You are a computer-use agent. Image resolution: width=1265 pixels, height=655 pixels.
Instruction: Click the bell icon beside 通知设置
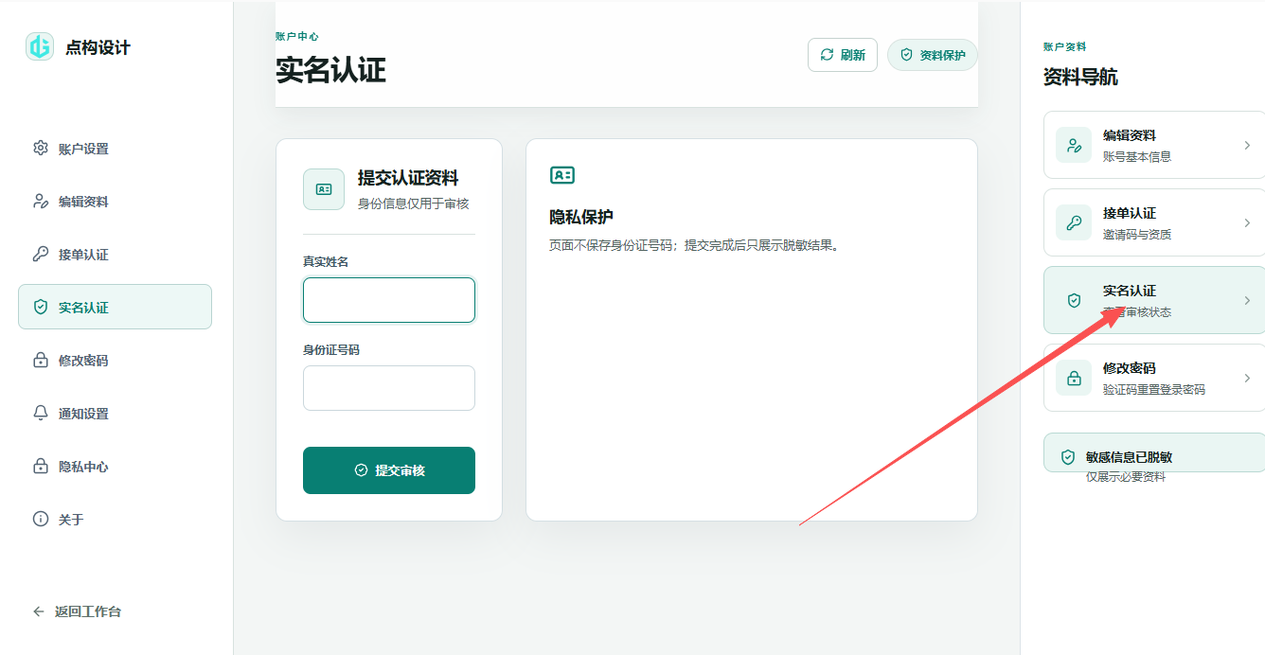click(x=40, y=413)
